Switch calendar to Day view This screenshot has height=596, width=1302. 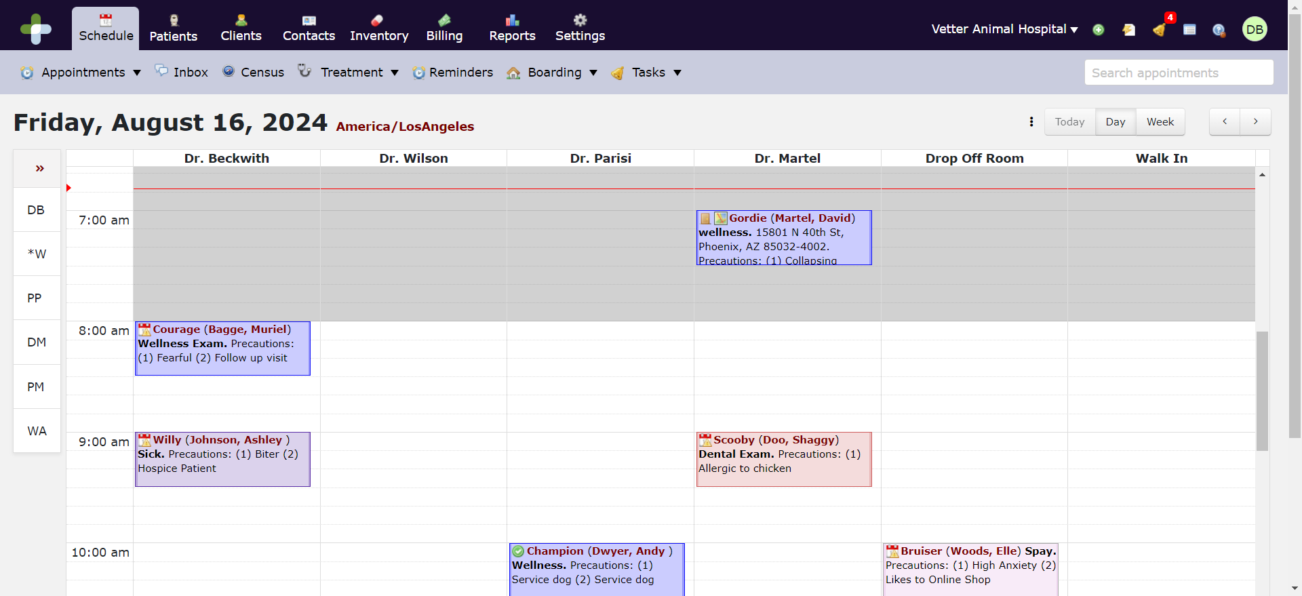click(x=1115, y=122)
